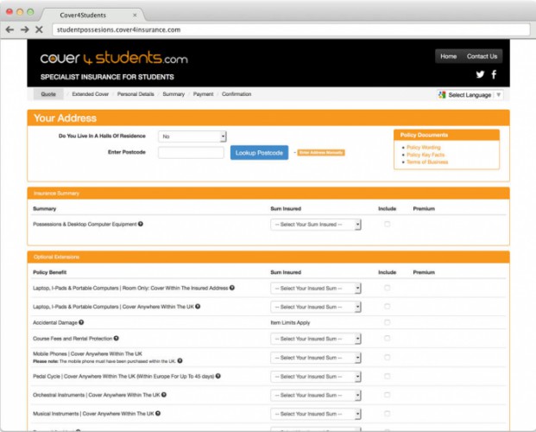The width and height of the screenshot is (536, 432).
Task: Open Insured Sum dropdown for Course Fees
Action: tap(316, 339)
